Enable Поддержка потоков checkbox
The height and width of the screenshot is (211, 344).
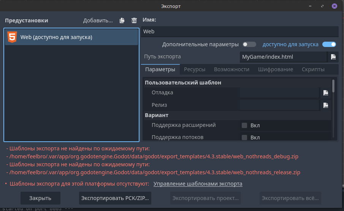pos(244,137)
